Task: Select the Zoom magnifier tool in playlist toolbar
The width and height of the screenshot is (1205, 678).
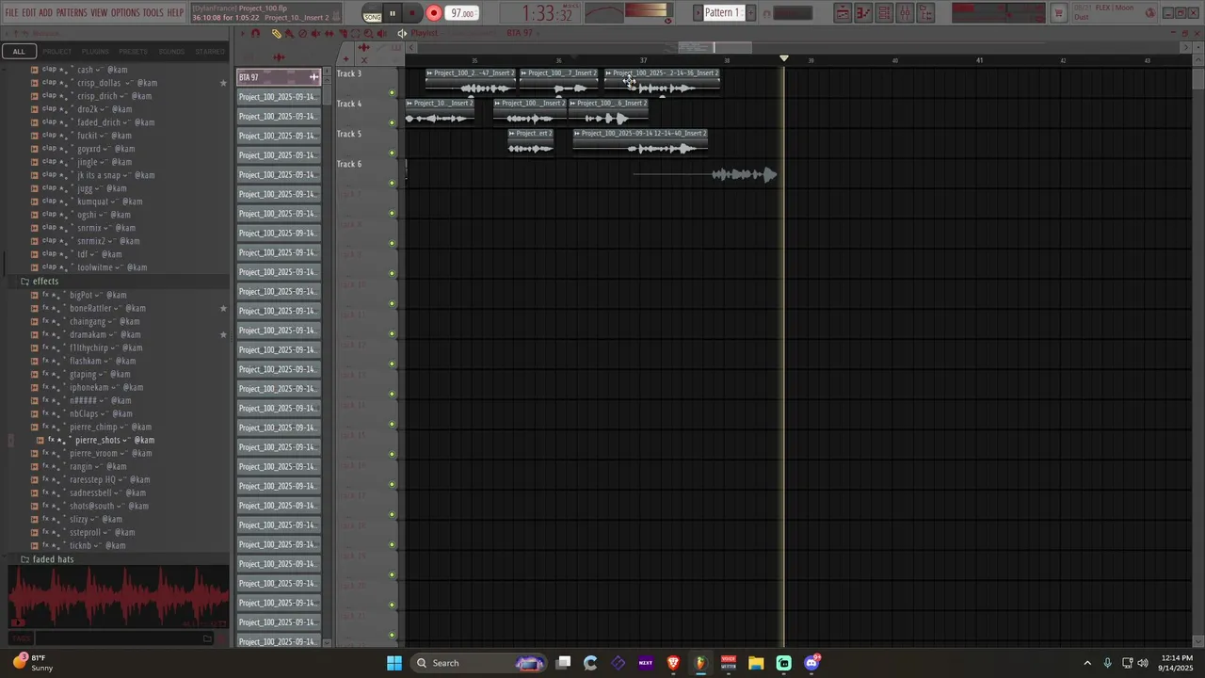Action: pyautogui.click(x=368, y=33)
